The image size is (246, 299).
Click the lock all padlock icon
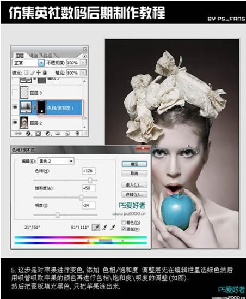[45, 73]
